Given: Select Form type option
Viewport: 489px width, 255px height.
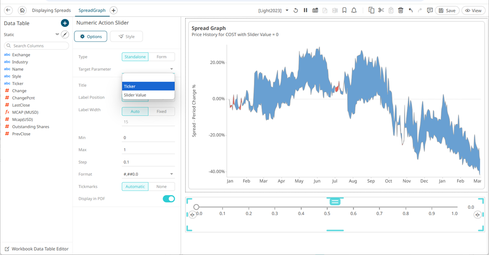Looking at the screenshot, I should (161, 57).
